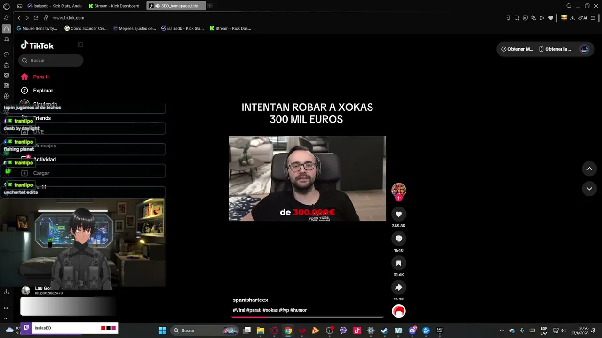View site security lock info
602x338 pixels.
pos(46,18)
